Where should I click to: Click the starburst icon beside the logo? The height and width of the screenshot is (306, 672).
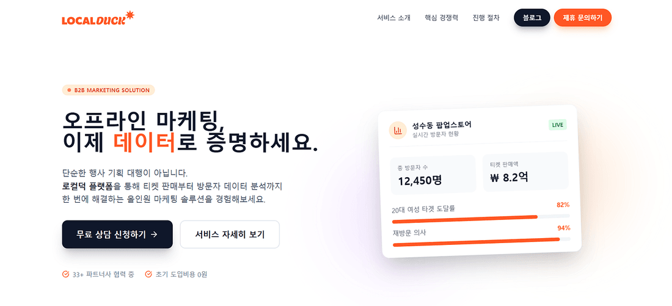130,15
